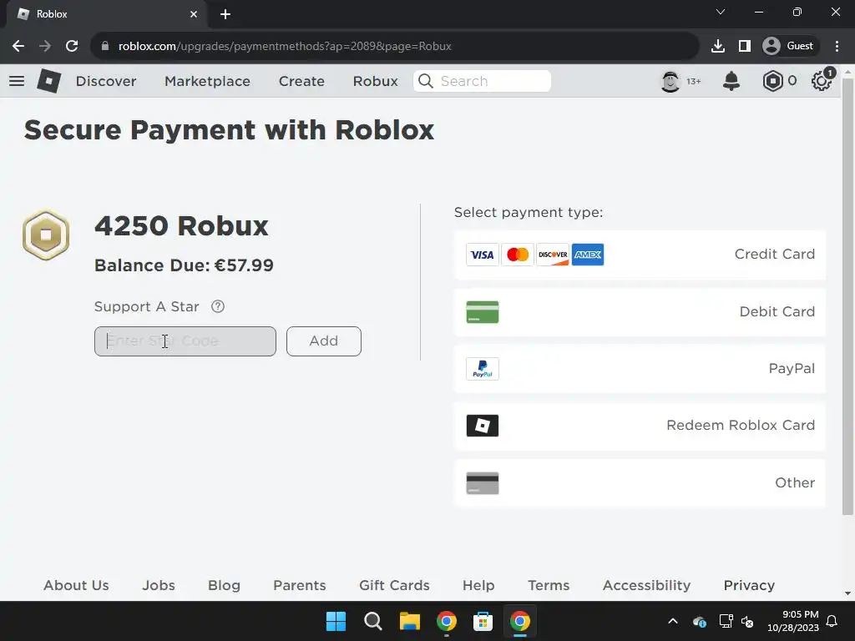855x641 pixels.
Task: Open the Roblox hamburger navigation menu
Action: click(x=17, y=81)
